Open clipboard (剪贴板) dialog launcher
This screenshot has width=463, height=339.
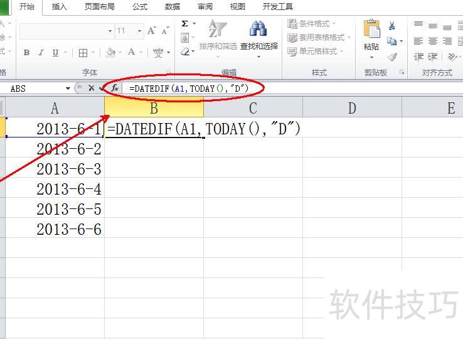402,72
